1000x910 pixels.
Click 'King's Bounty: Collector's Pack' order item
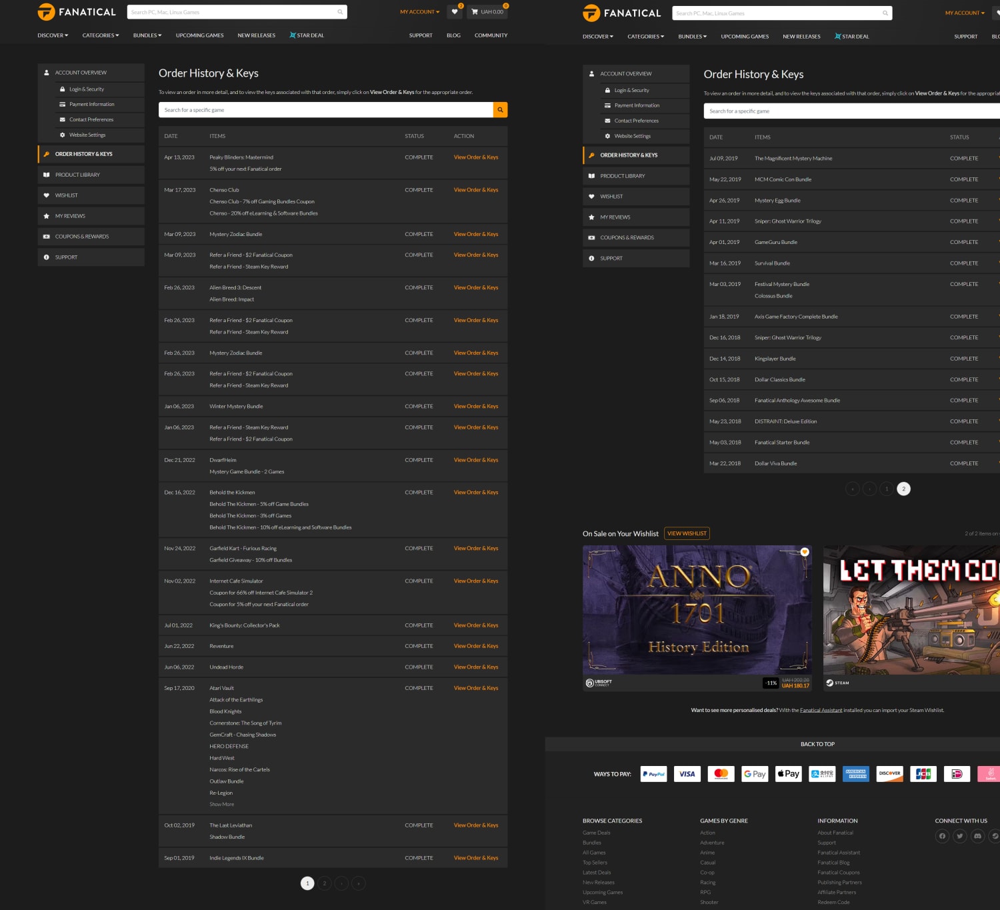point(245,625)
